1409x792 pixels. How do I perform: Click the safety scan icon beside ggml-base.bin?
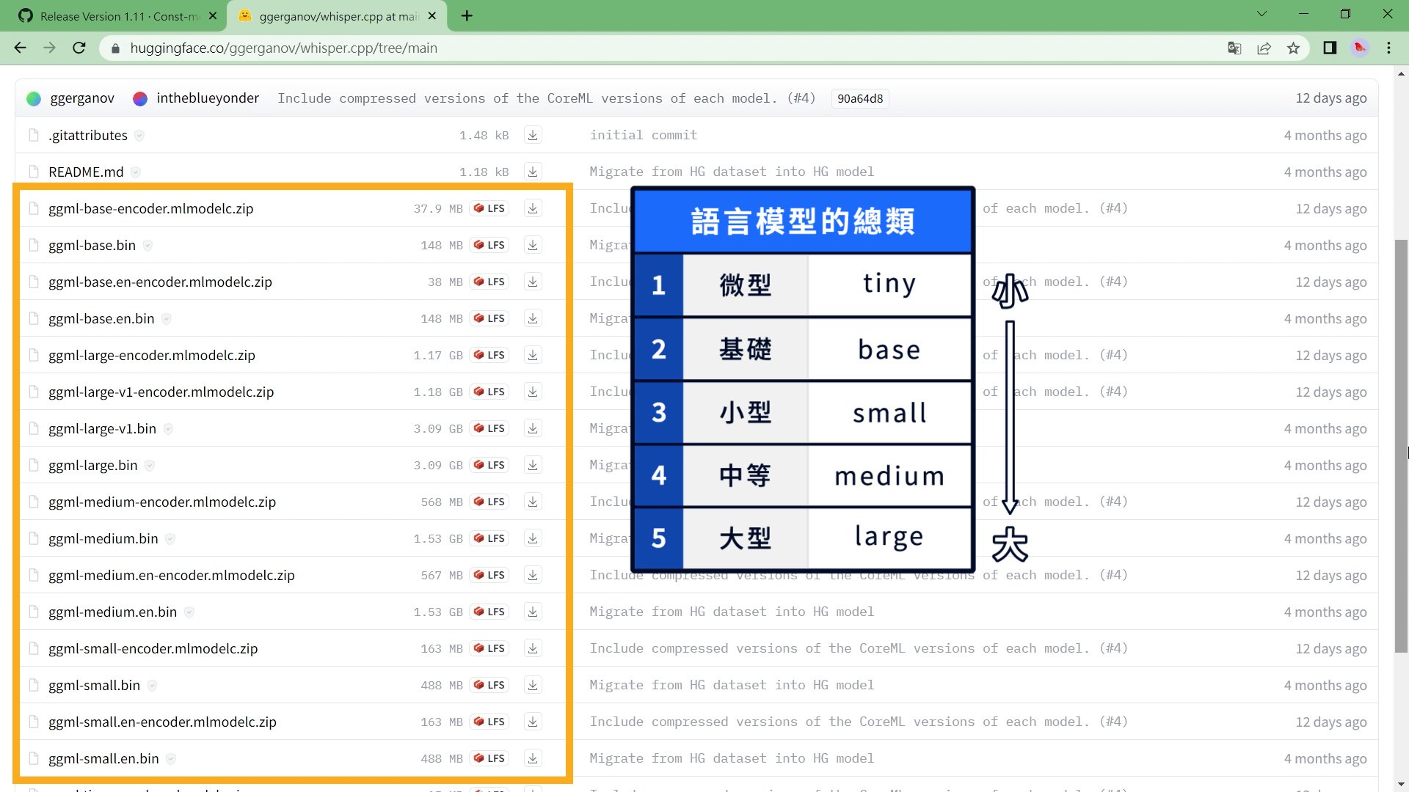[148, 246]
